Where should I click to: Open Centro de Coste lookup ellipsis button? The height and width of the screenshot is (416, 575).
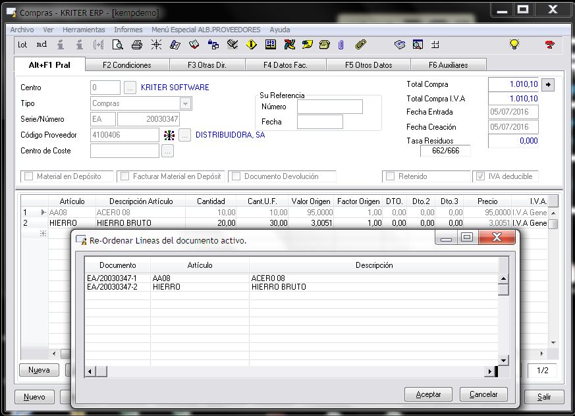pos(167,151)
